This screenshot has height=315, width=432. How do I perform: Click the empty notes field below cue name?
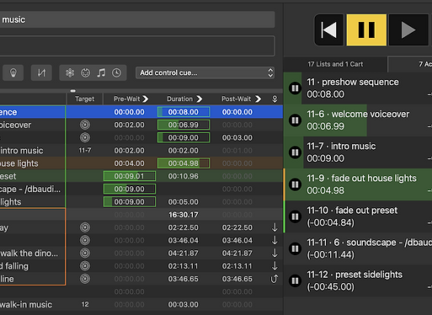tap(137, 45)
